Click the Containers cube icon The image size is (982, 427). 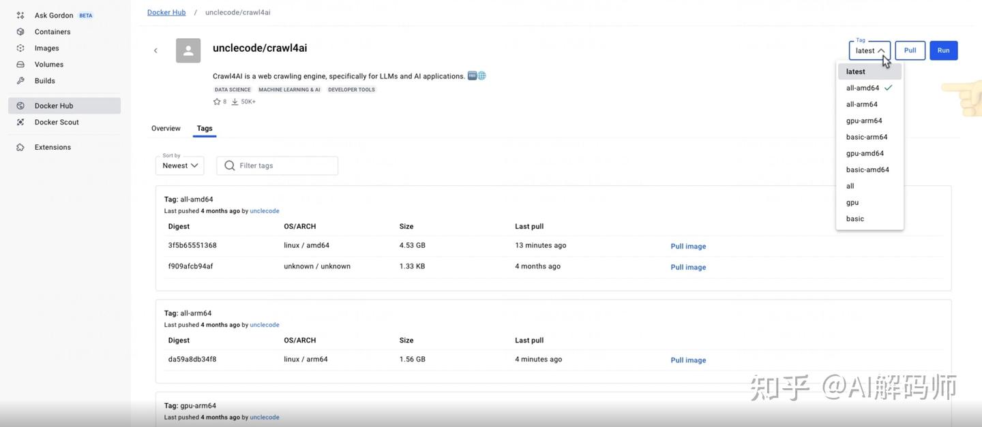20,31
